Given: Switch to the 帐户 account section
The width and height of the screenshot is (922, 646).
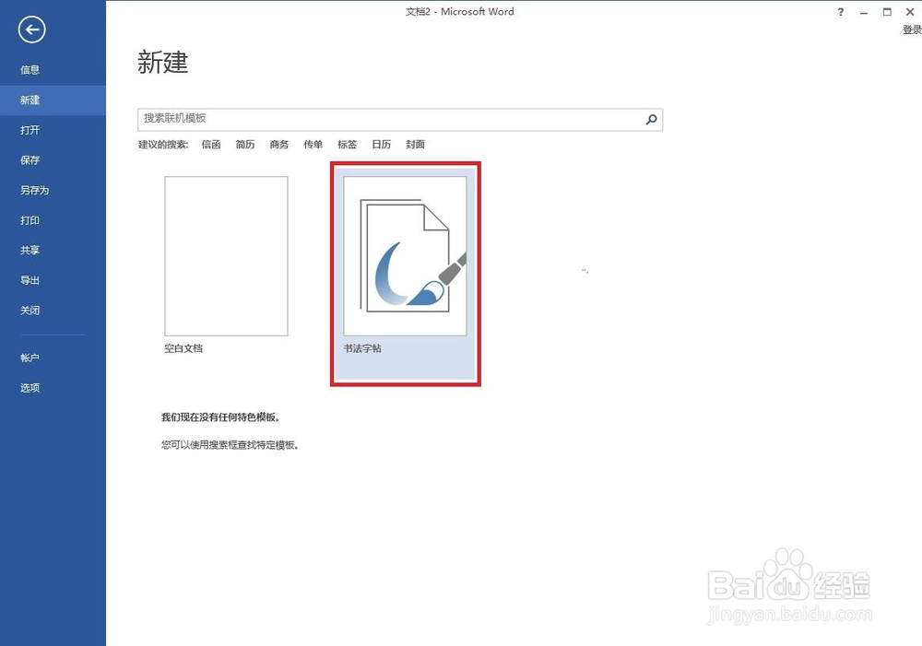Looking at the screenshot, I should tap(30, 358).
